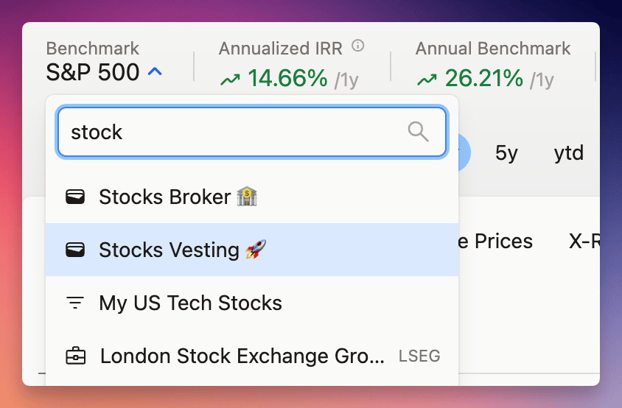The width and height of the screenshot is (622, 408).
Task: Open the S&P 500 benchmark selector
Action: pyautogui.click(x=104, y=71)
